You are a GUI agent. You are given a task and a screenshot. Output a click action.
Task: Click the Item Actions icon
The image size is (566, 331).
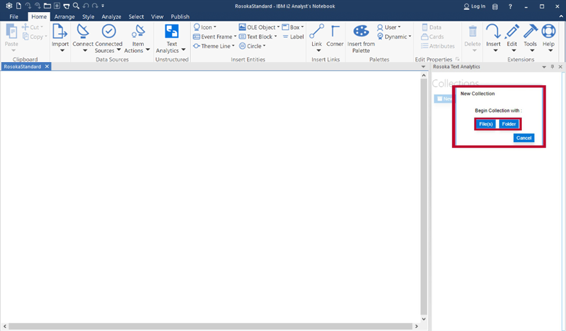click(138, 31)
